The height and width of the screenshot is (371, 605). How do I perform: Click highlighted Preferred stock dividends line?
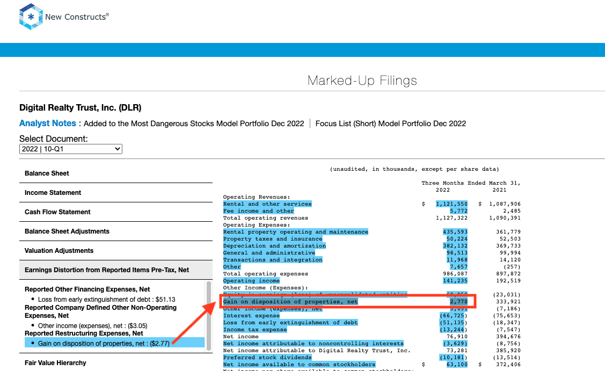pos(267,358)
